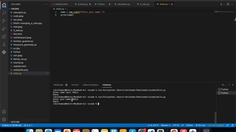This screenshot has width=236, height=132.
Task: Switch to the Pyhton editor tab
Action: pos(101,4)
